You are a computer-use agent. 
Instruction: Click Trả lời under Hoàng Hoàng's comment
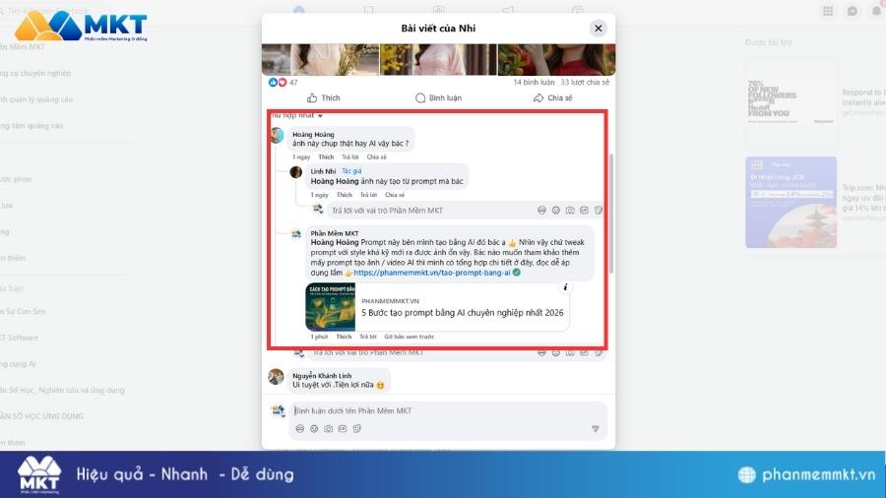coord(350,156)
